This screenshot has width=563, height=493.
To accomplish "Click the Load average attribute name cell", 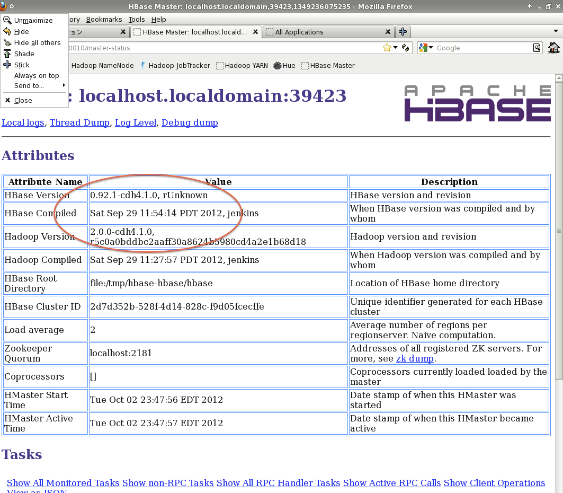I will [45, 330].
